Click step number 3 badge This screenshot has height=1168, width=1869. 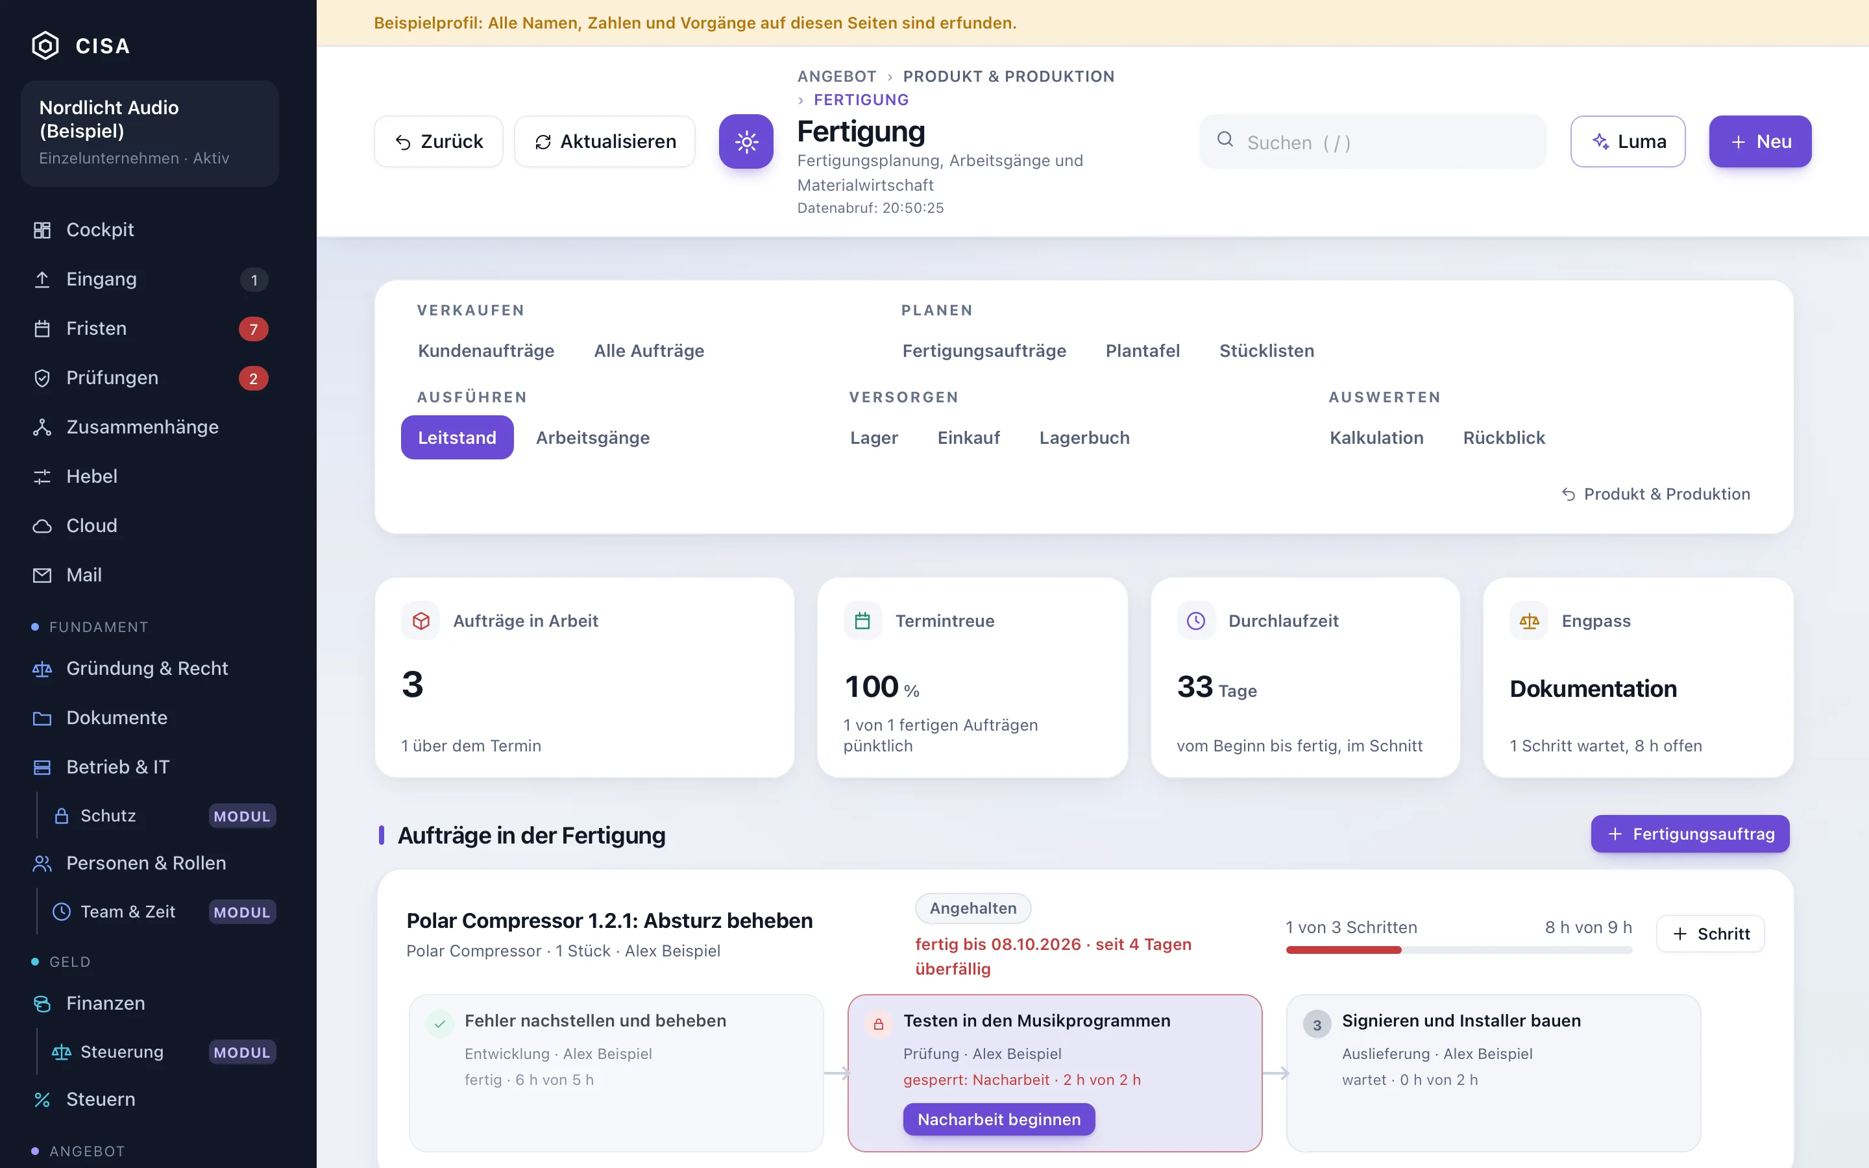(1317, 1025)
